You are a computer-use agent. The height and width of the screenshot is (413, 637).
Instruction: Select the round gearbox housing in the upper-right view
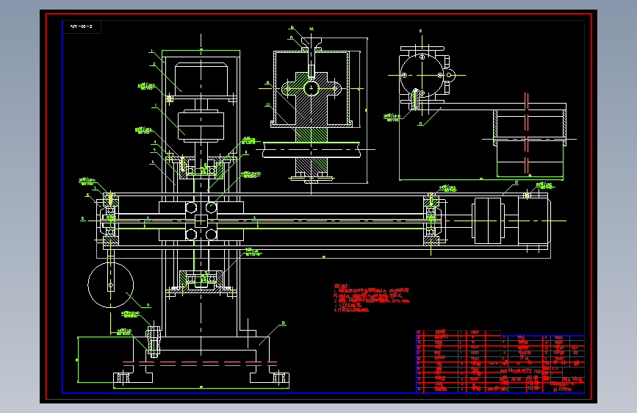coord(422,75)
